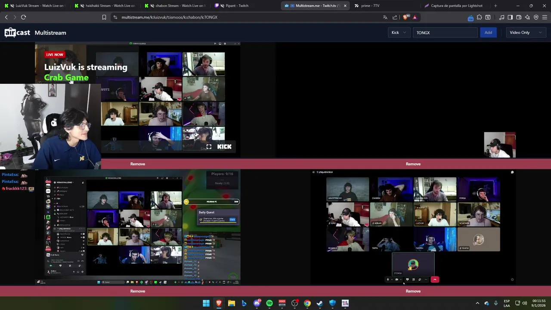This screenshot has width=551, height=310.
Task: Open the Kick platform dropdown
Action: [399, 32]
